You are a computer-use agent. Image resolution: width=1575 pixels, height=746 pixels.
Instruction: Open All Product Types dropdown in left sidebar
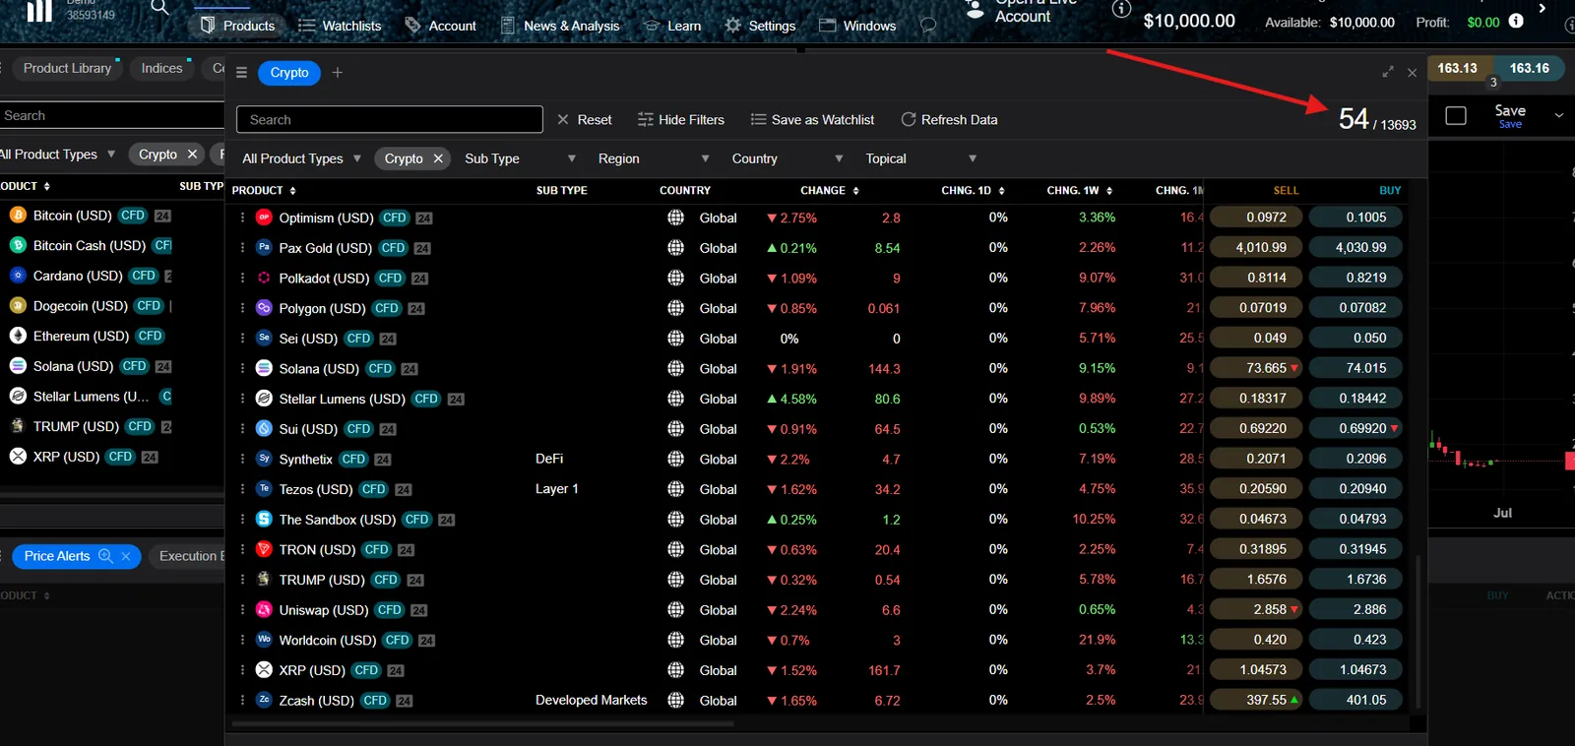pos(57,155)
